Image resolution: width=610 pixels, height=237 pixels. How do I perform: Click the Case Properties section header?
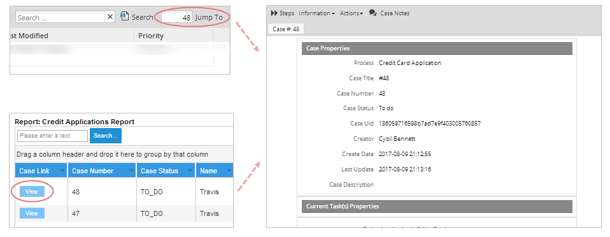[x=437, y=48]
